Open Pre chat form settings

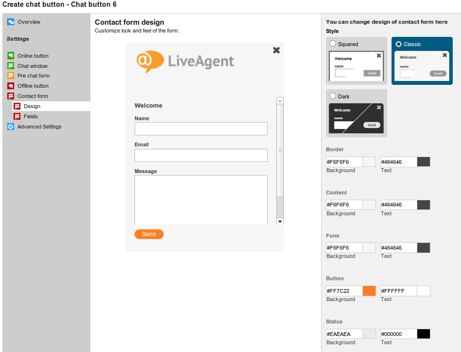34,76
